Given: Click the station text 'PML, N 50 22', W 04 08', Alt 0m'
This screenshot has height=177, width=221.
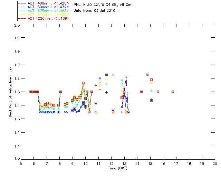Looking at the screenshot, I should click(103, 4).
